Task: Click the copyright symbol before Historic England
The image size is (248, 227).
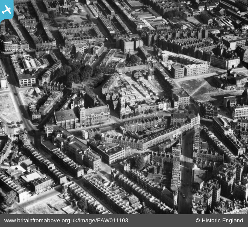Action: point(198,221)
